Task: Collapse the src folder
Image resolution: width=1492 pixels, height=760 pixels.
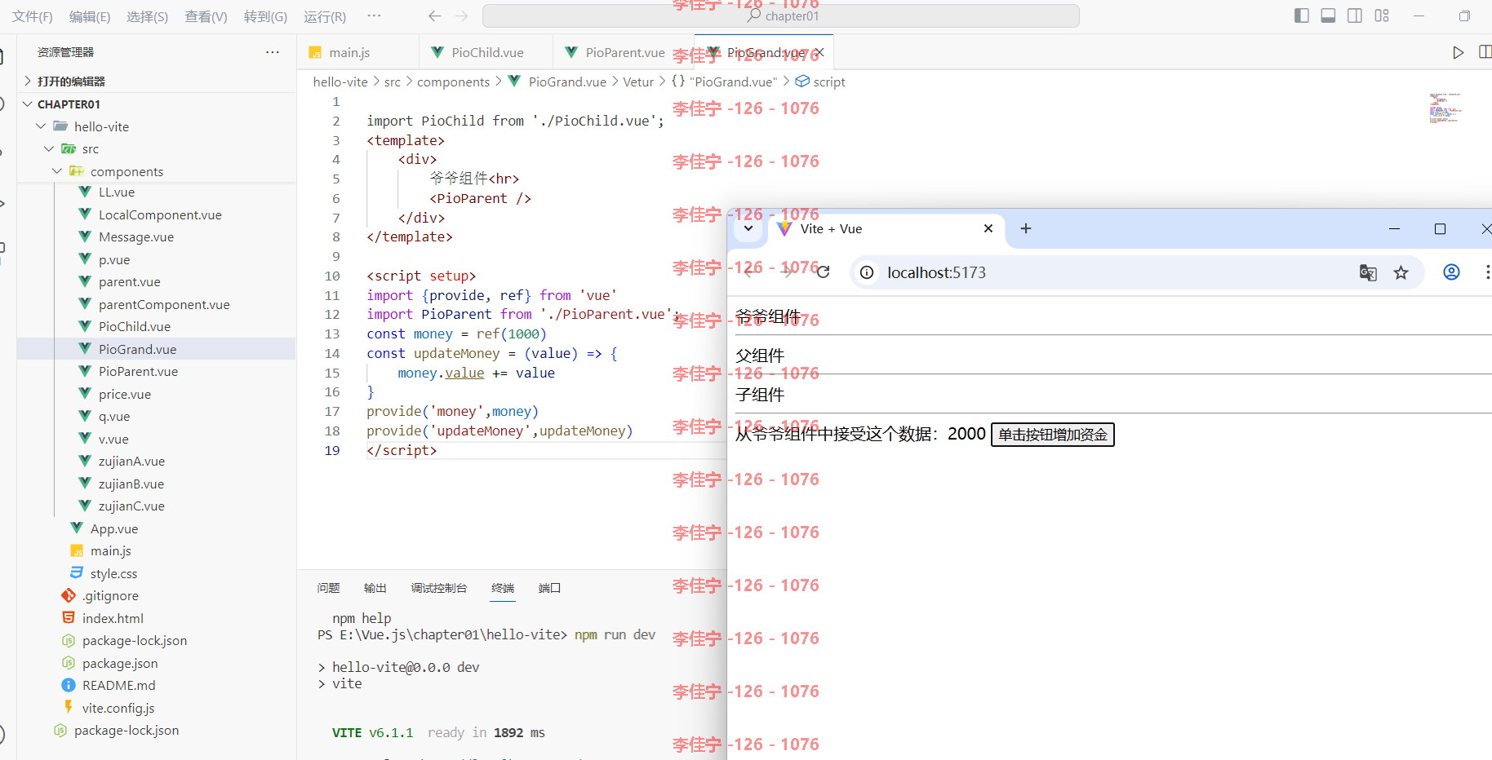Action: coord(156,149)
